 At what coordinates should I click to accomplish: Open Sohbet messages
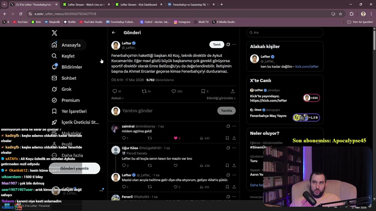pos(64,78)
